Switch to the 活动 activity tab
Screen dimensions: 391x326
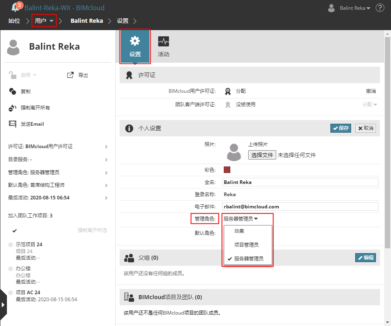163,46
